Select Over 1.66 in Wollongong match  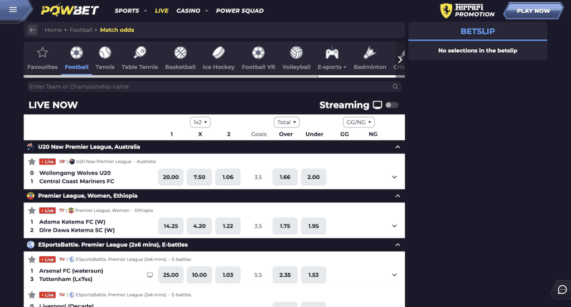tap(285, 177)
